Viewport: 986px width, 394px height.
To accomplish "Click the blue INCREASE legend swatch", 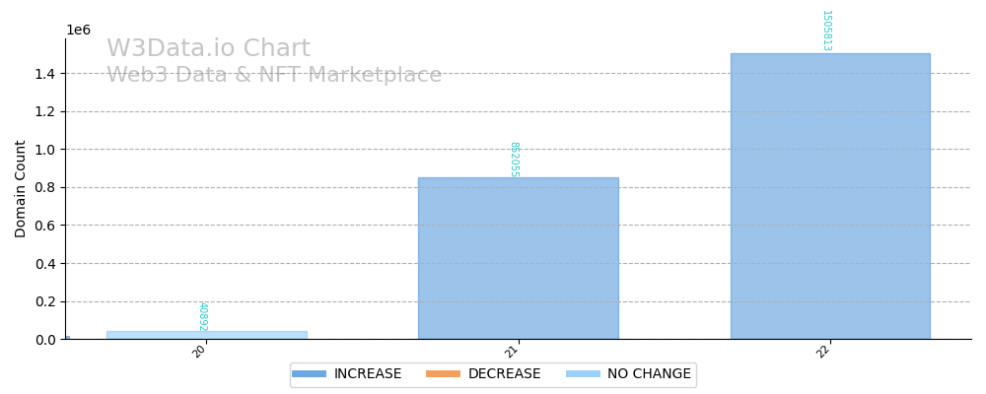I will (x=309, y=374).
